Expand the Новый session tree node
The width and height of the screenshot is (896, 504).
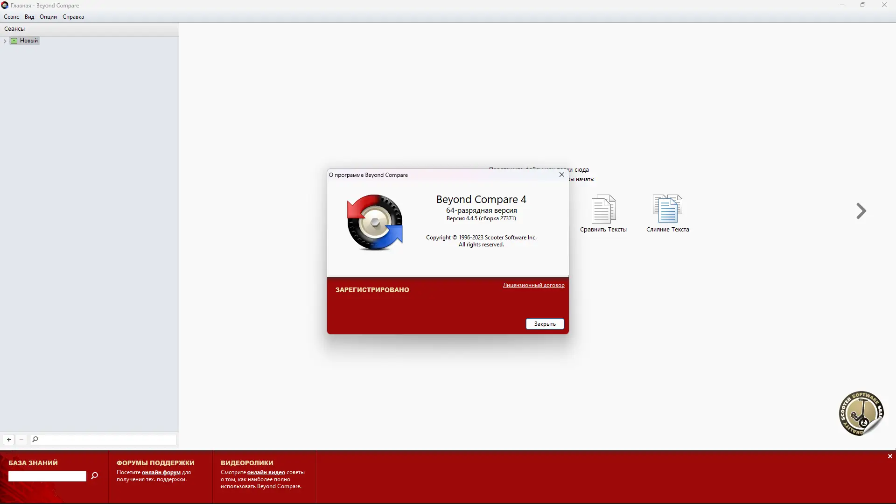[x=5, y=41]
